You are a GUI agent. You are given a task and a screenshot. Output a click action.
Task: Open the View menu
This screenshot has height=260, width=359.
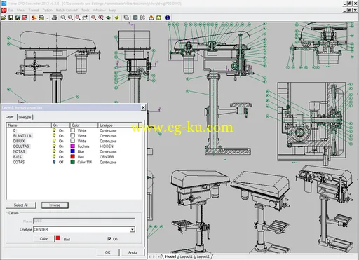(x=20, y=11)
